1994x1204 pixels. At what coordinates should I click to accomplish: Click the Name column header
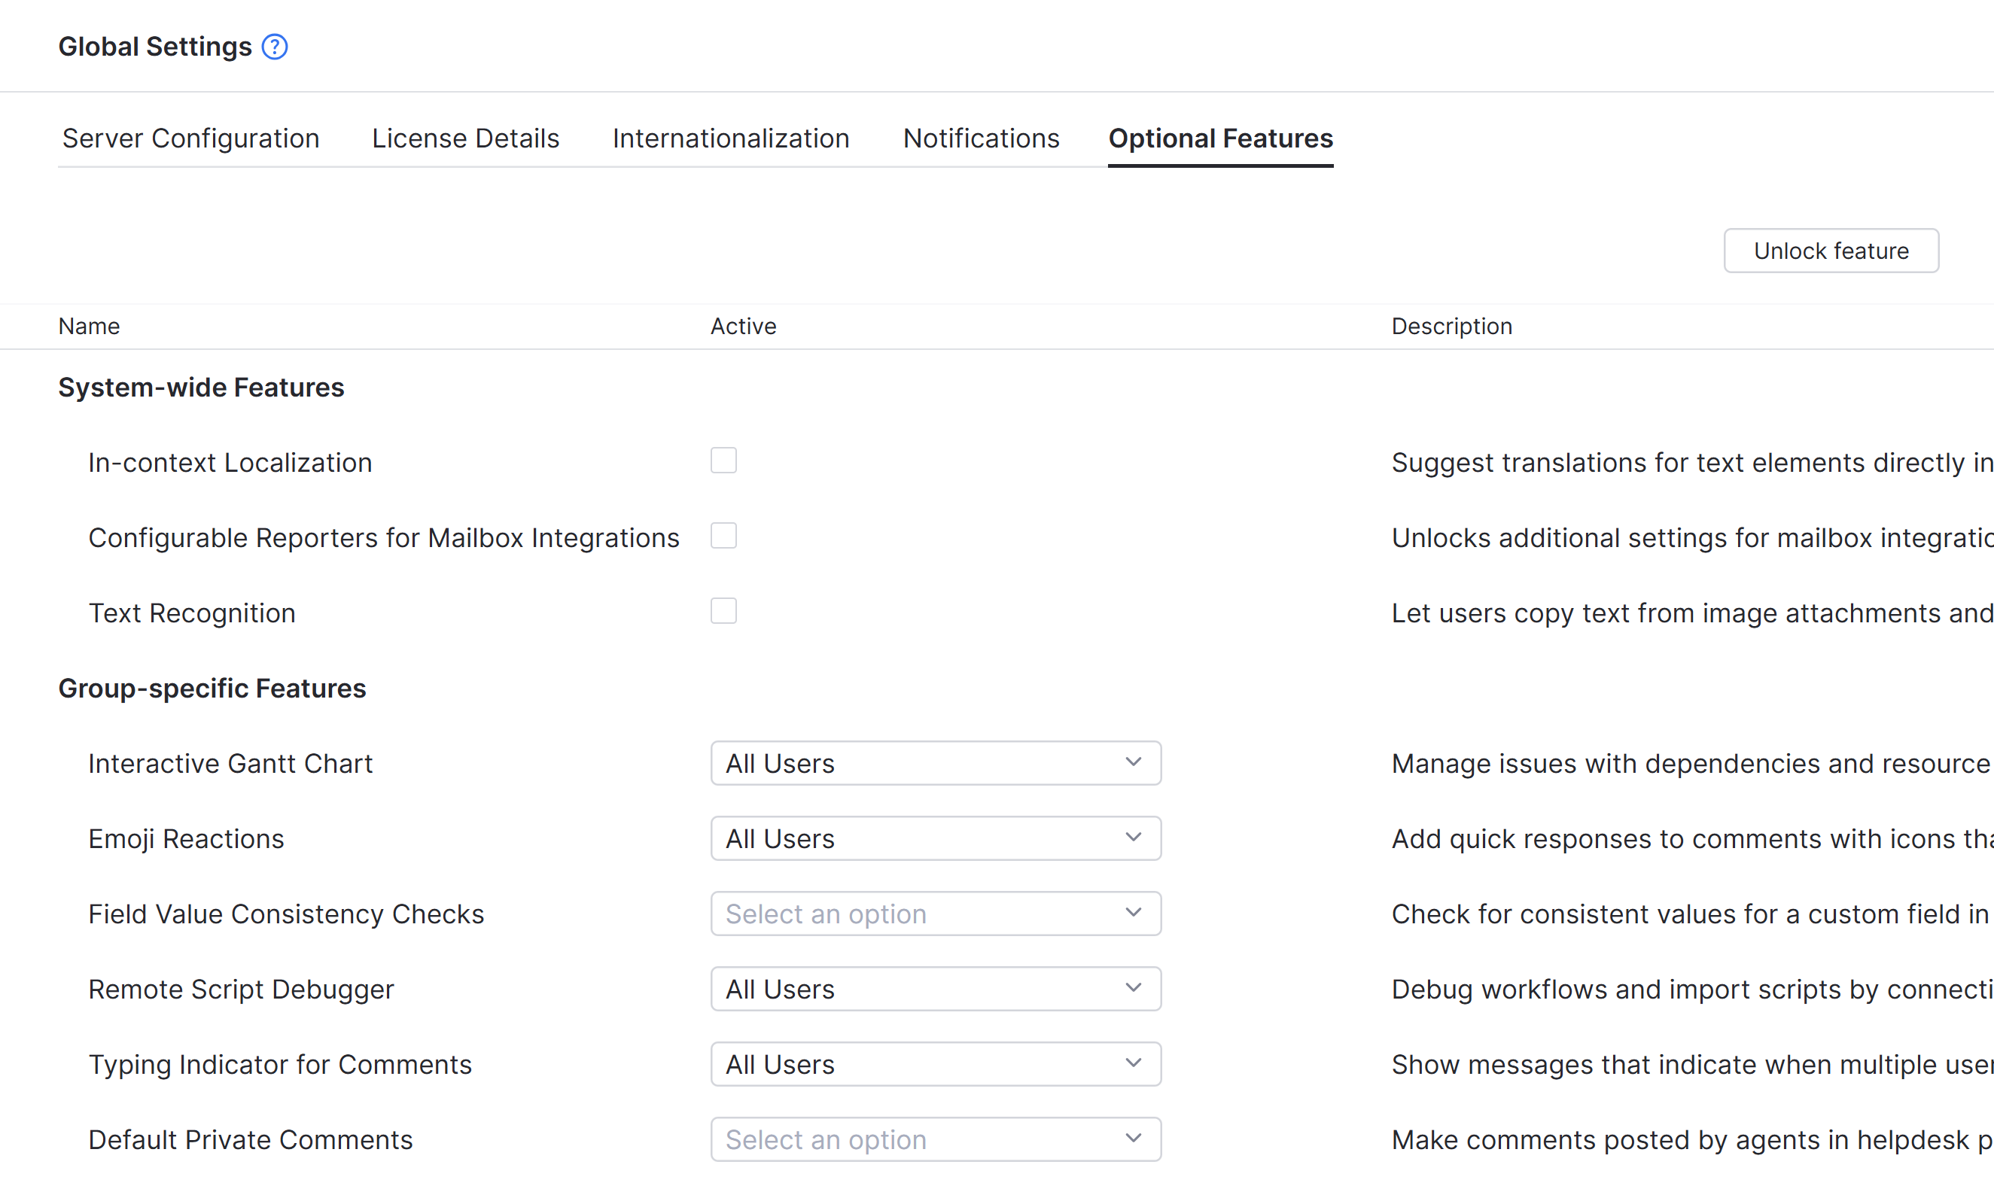(89, 325)
